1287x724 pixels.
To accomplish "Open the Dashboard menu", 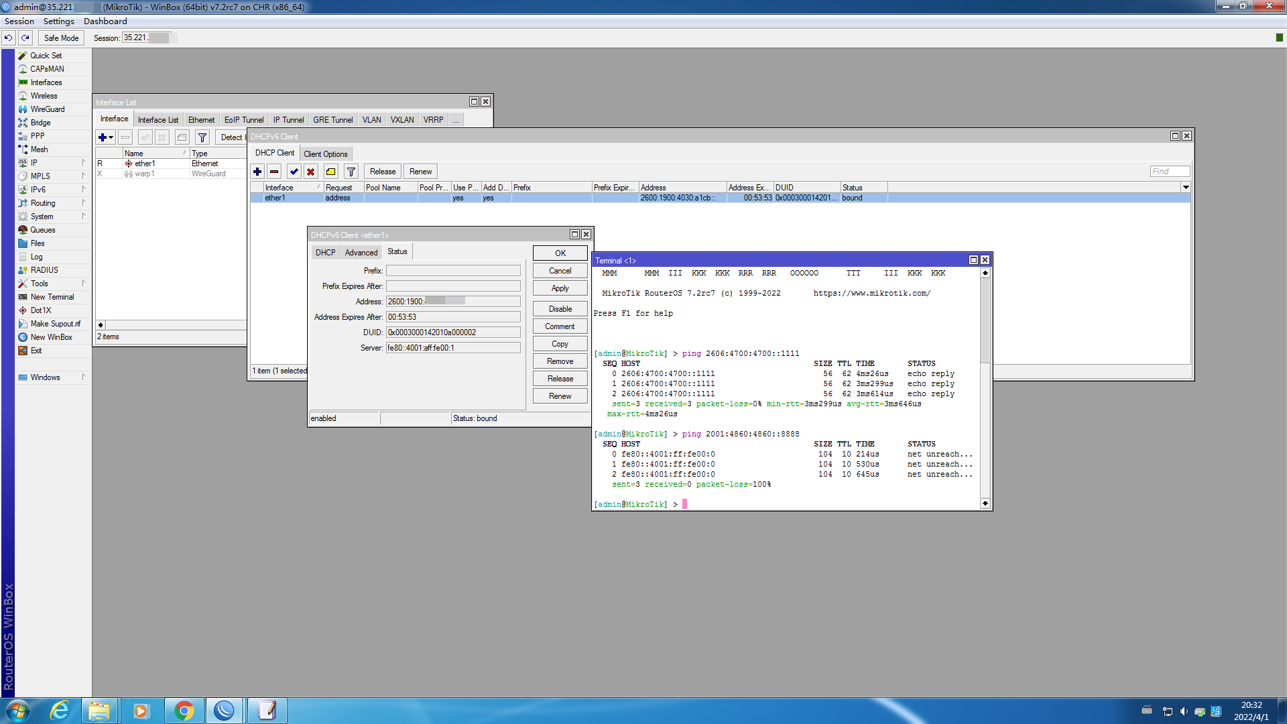I will (x=105, y=21).
